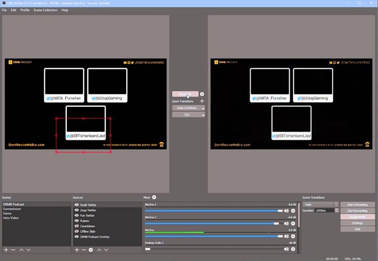Viewport: 378px width, 261px height.
Task: Click the Mic/Aux 3 volume slider
Action: pyautogui.click(x=213, y=211)
